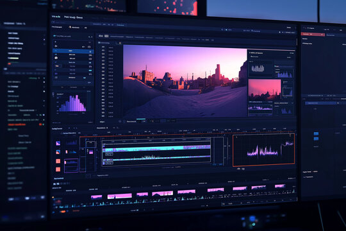Image resolution: width=346 pixels, height=231 pixels.
Task: Click the blue highlighted field on right monitor
Action: click(322, 103)
